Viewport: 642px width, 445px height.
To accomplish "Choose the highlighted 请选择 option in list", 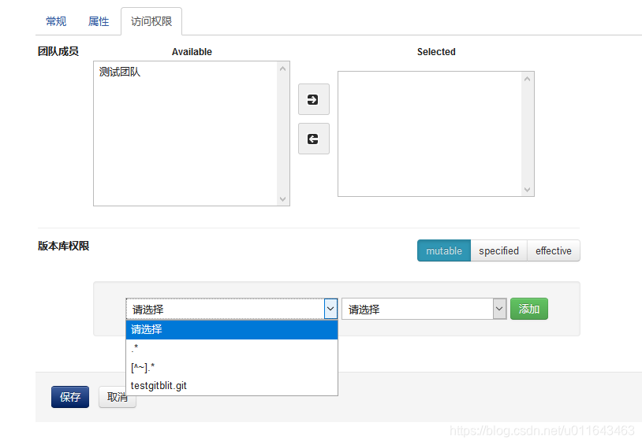I will [x=232, y=329].
